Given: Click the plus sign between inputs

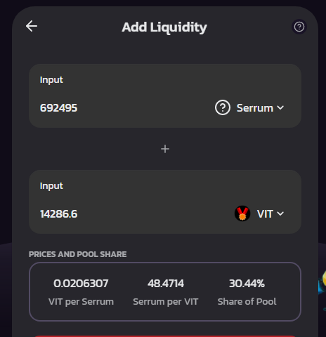Looking at the screenshot, I should tap(165, 149).
